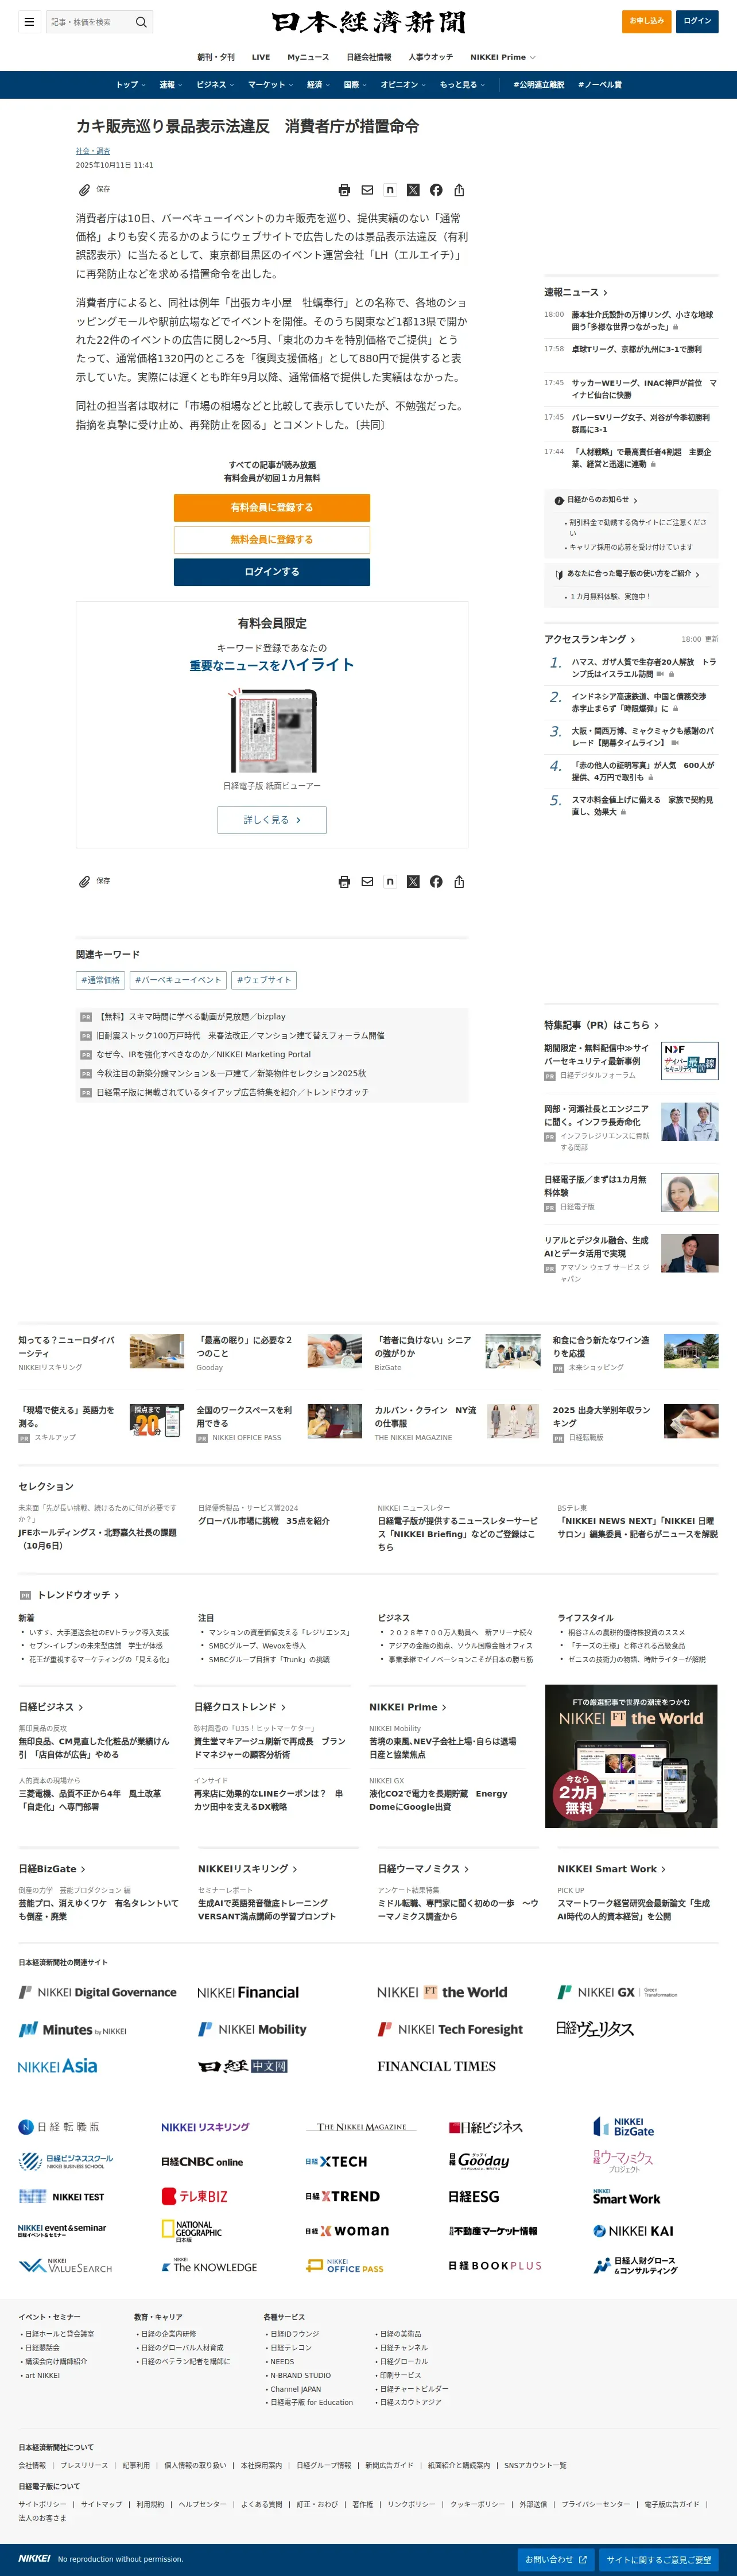The width and height of the screenshot is (737, 2576).
Task: Go to Myニュース
Action: point(308,57)
